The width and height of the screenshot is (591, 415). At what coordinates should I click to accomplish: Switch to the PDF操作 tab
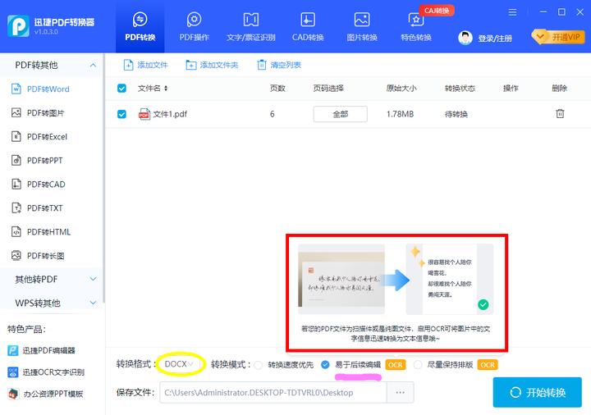pyautogui.click(x=194, y=26)
